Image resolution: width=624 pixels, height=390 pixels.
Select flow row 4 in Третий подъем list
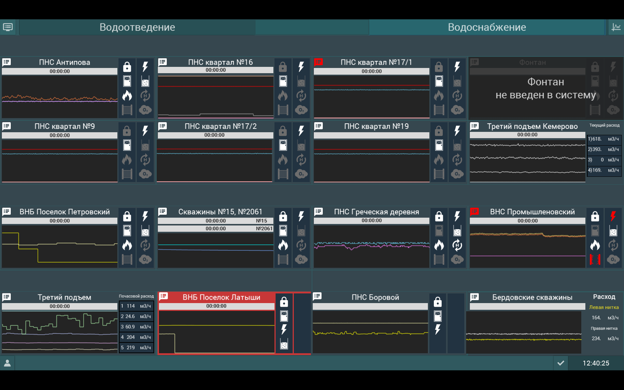click(136, 337)
